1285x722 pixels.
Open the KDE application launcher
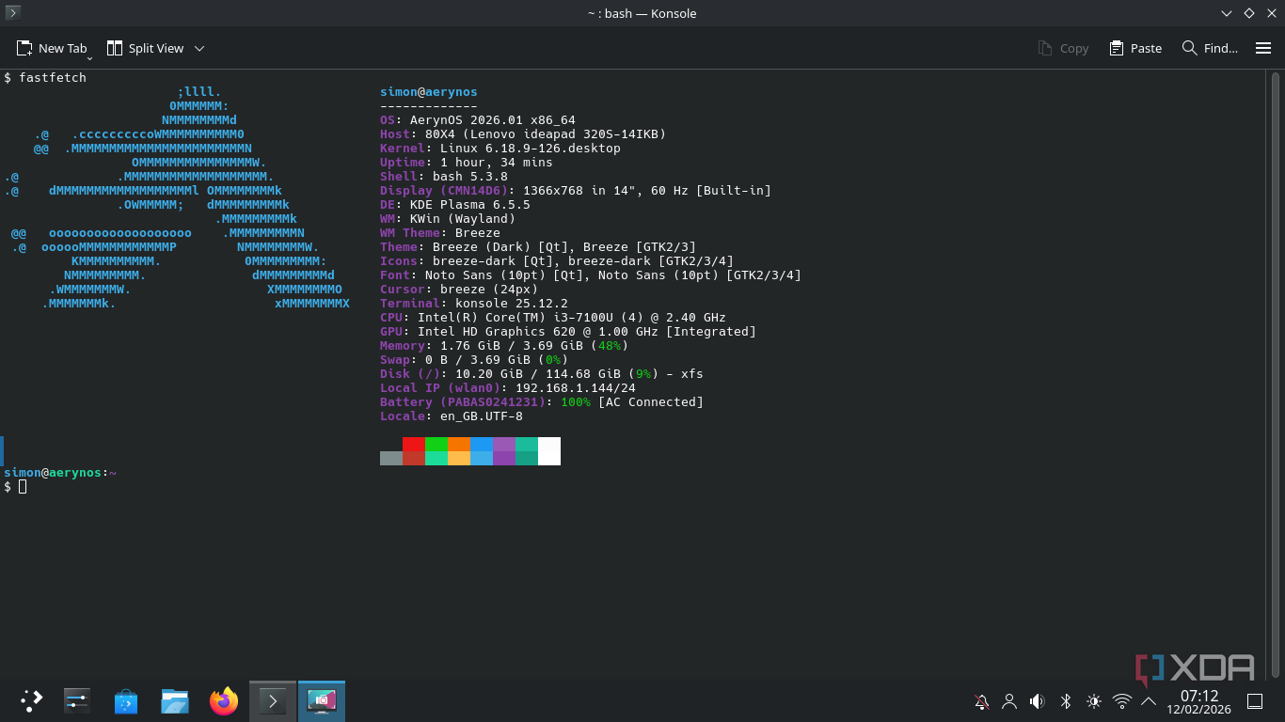tap(31, 700)
